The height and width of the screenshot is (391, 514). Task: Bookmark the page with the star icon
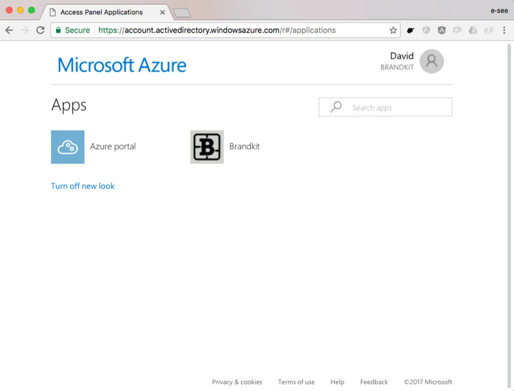click(x=393, y=30)
